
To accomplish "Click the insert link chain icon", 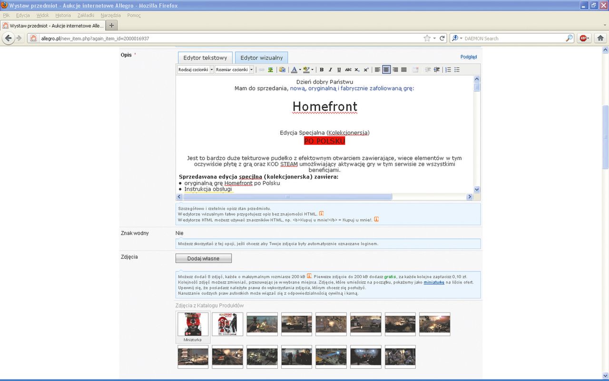I will (x=261, y=70).
